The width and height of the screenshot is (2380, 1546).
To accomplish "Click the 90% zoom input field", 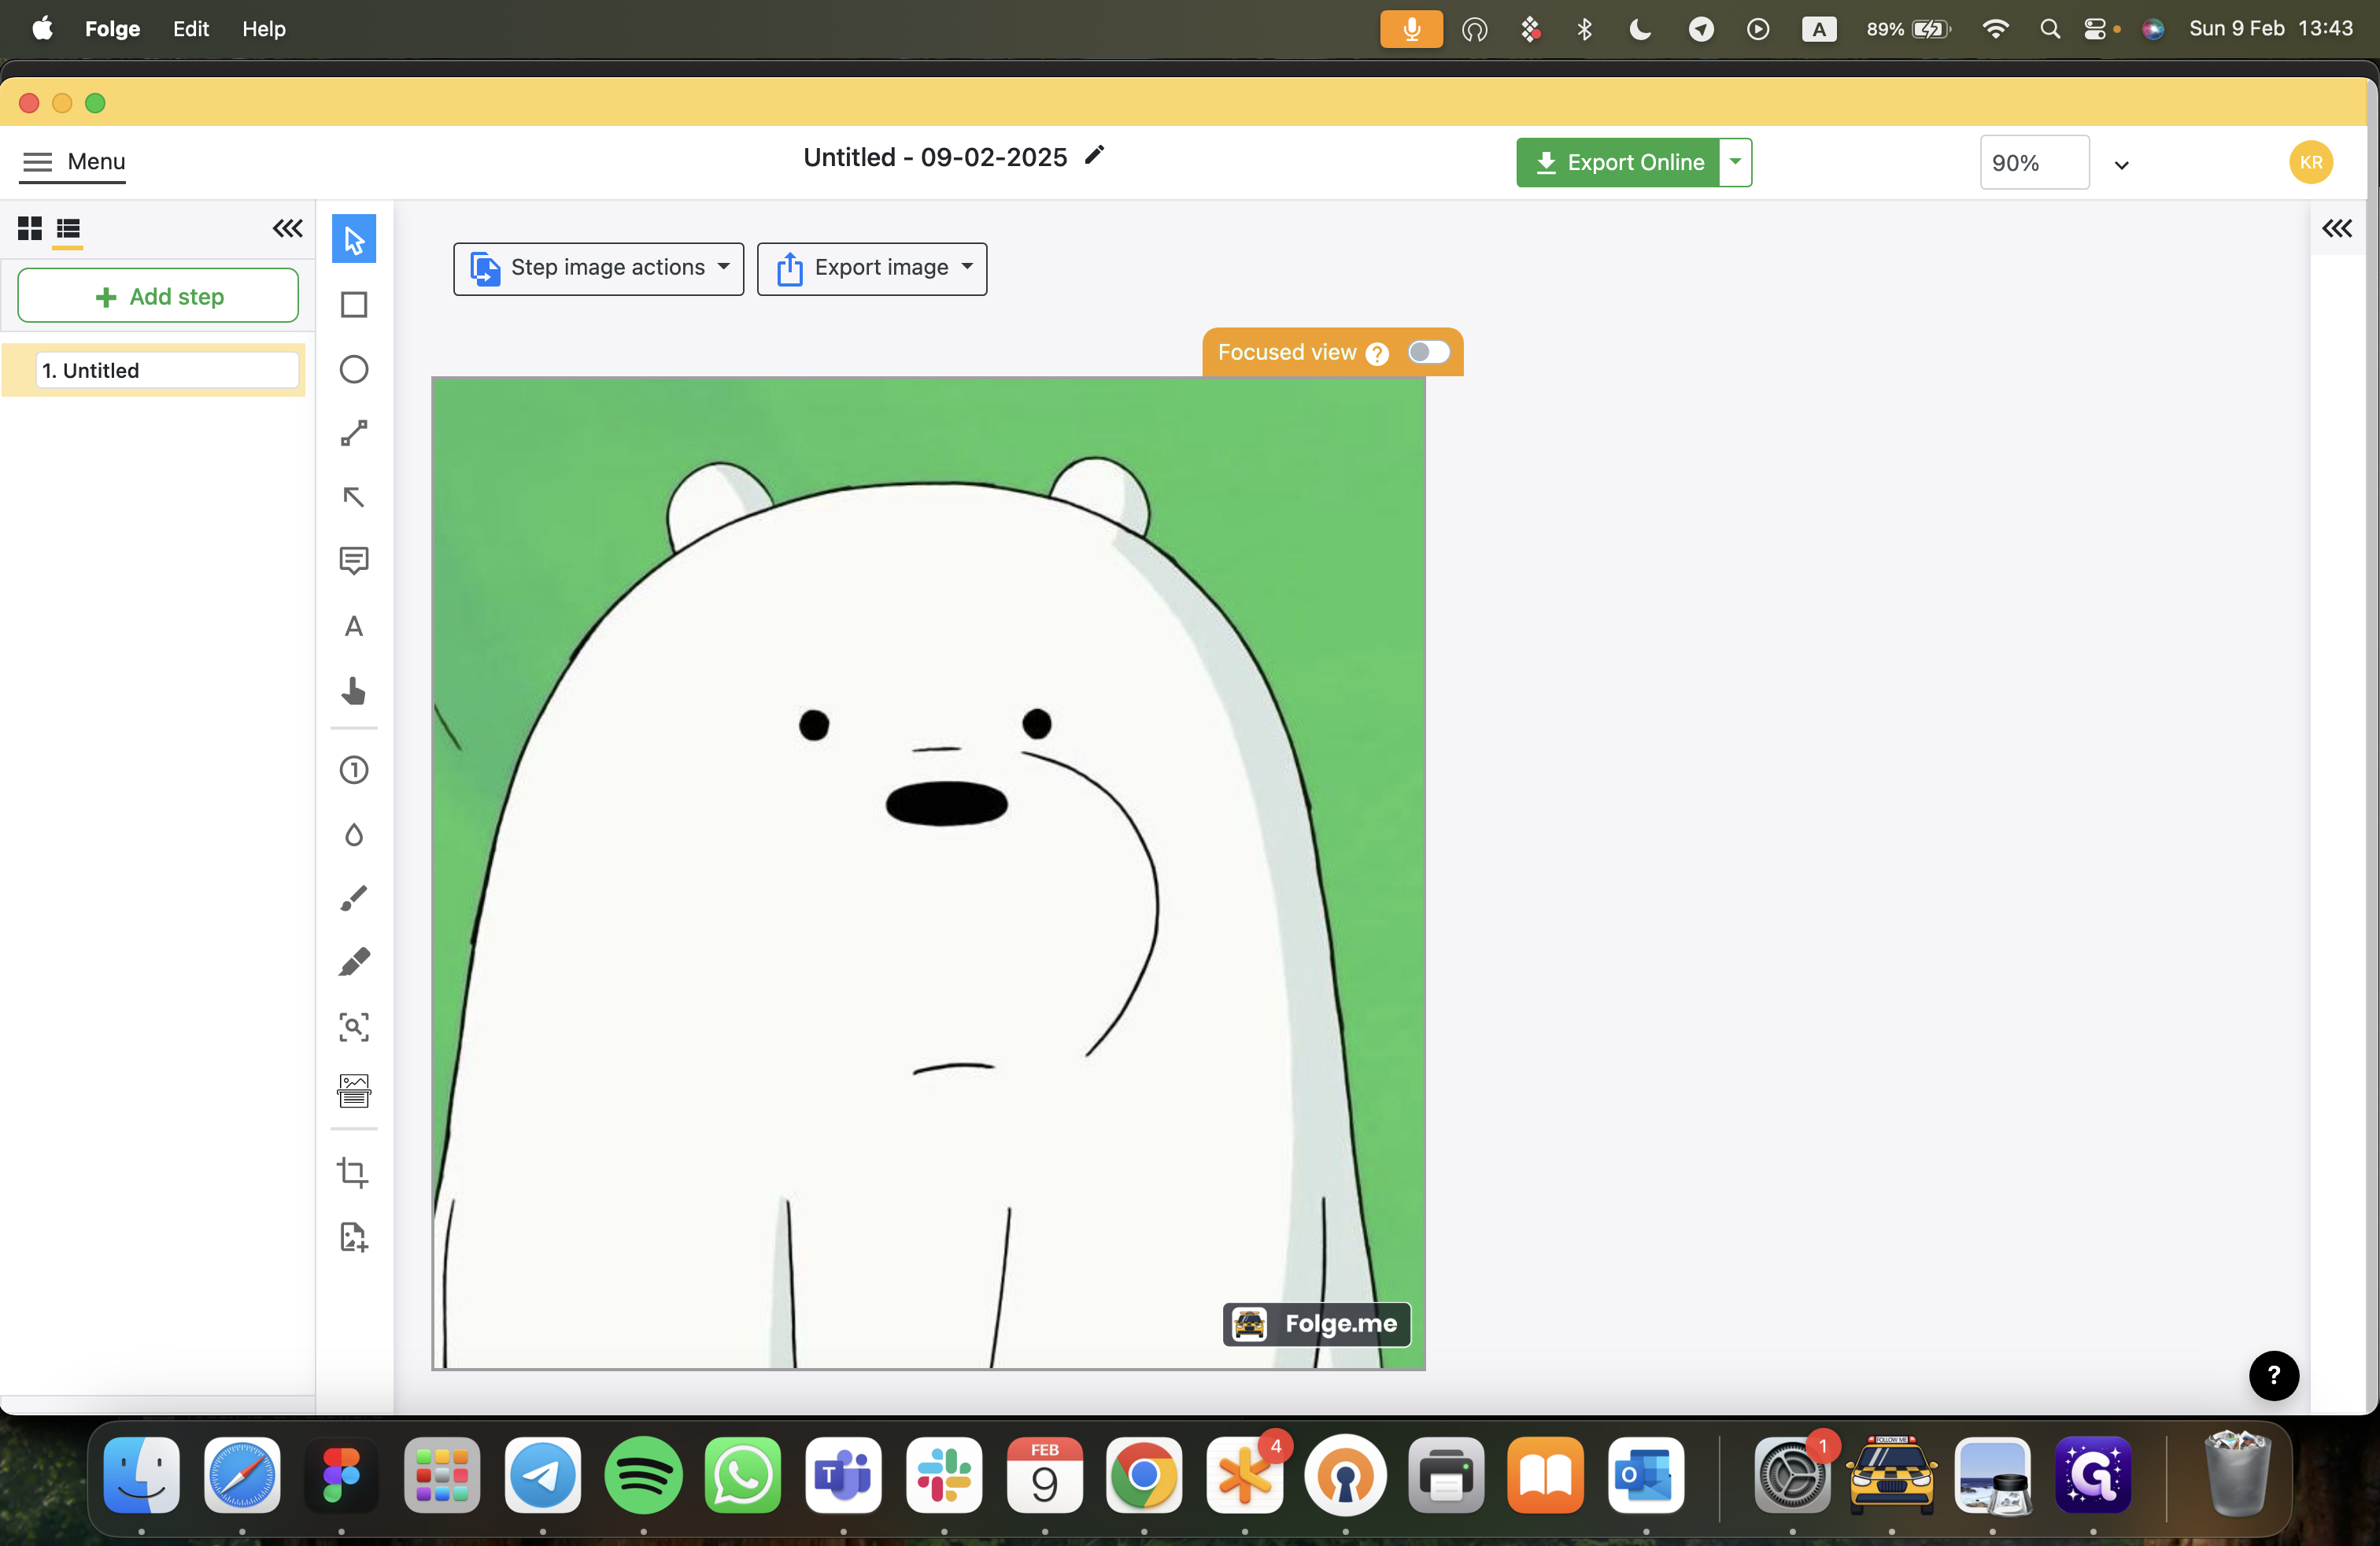I will coord(2033,163).
